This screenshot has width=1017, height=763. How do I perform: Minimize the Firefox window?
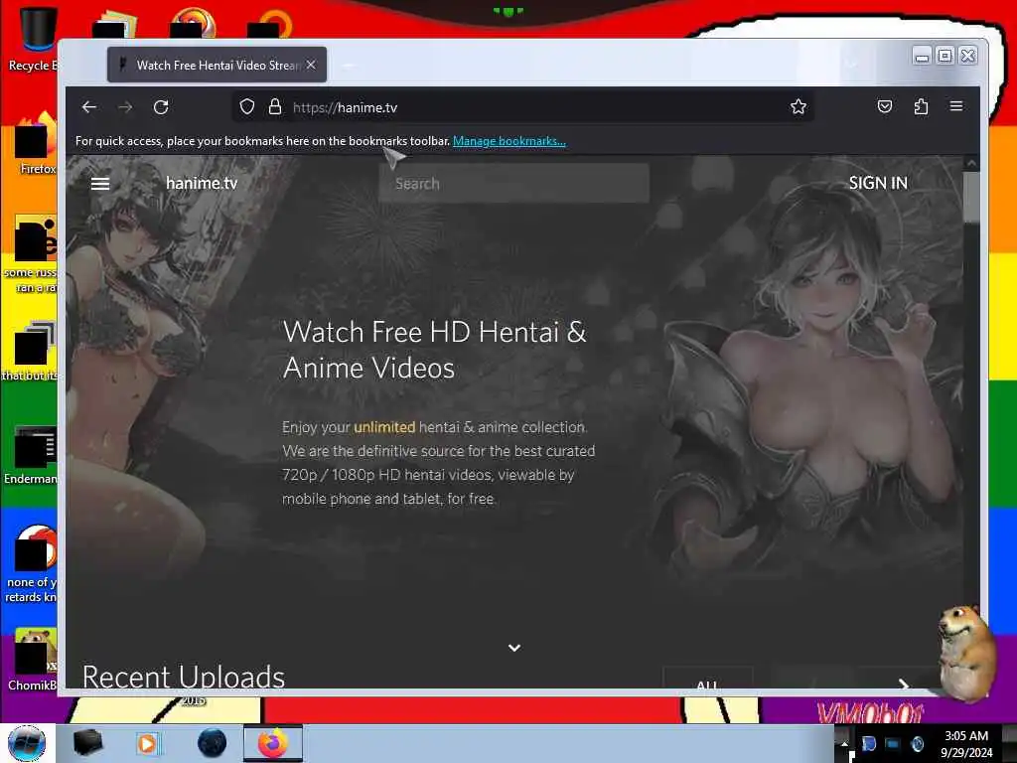point(922,57)
